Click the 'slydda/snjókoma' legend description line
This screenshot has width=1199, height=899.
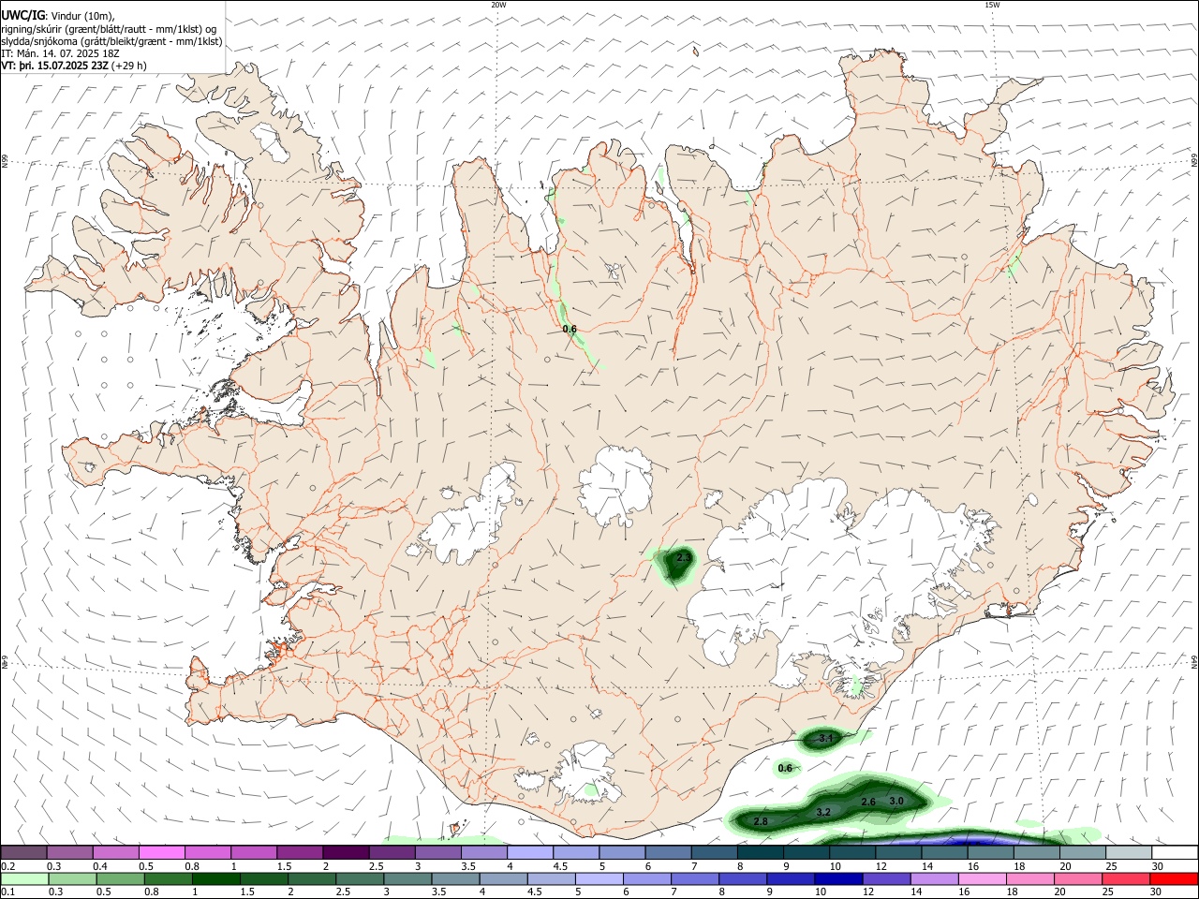(111, 41)
